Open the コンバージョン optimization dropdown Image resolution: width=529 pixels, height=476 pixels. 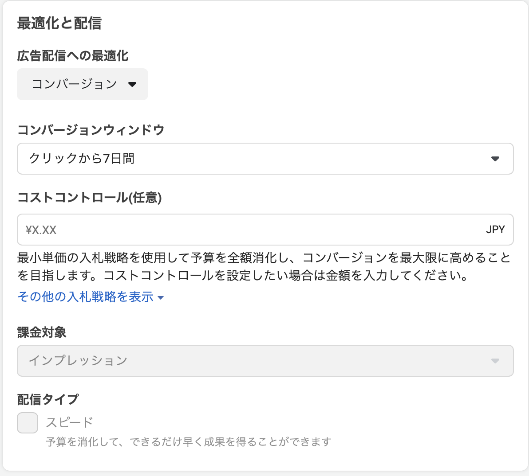[83, 84]
